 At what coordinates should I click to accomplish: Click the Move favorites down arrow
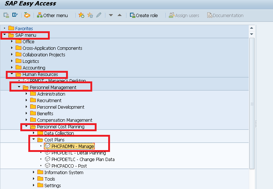(111, 15)
